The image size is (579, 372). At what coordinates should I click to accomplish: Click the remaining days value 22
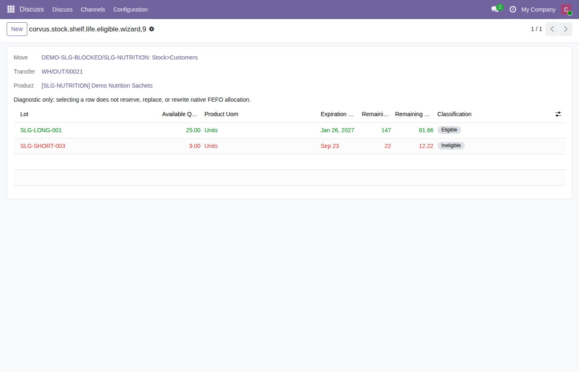(388, 146)
